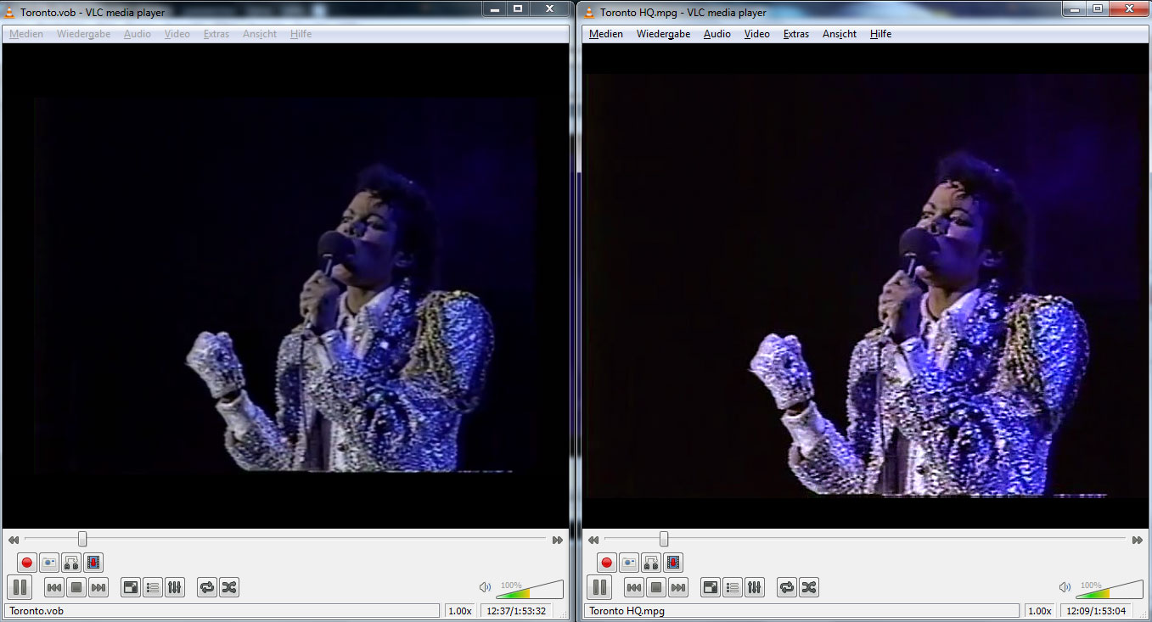
Task: Click 1.00x playback speed in Toronto HQ.mpg window
Action: (x=1038, y=611)
